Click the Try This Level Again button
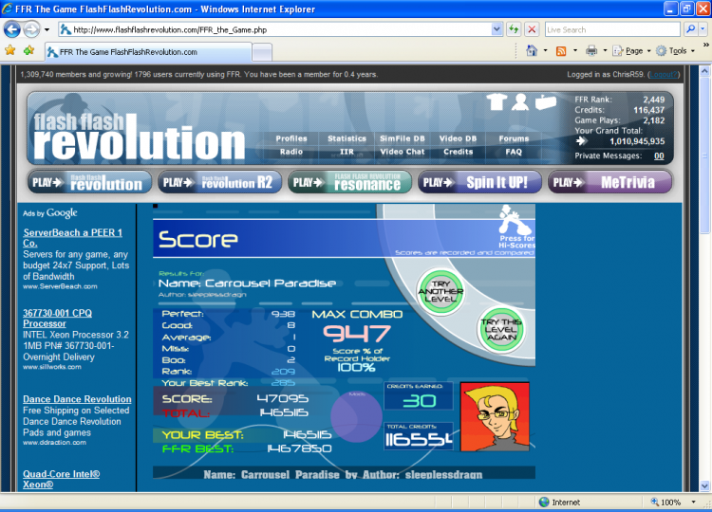 click(x=501, y=330)
